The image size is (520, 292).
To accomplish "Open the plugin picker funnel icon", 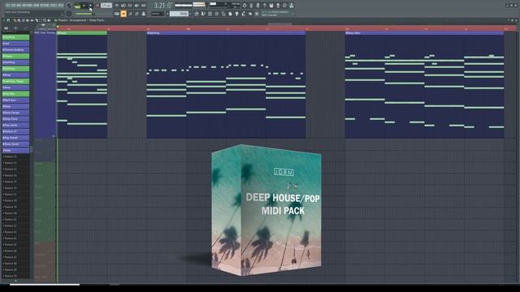I will [x=236, y=14].
